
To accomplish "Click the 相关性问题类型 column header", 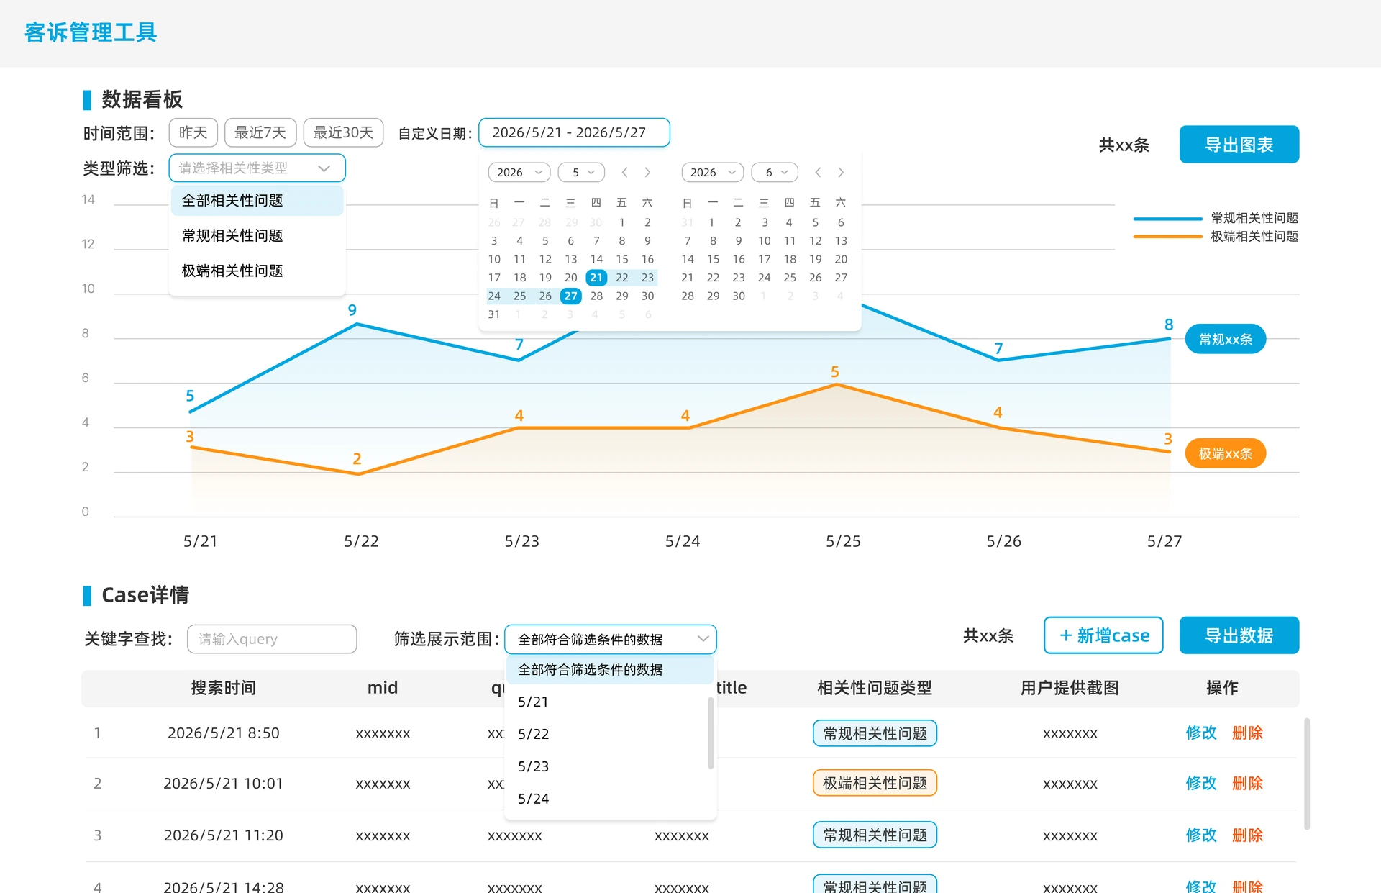I will click(875, 688).
